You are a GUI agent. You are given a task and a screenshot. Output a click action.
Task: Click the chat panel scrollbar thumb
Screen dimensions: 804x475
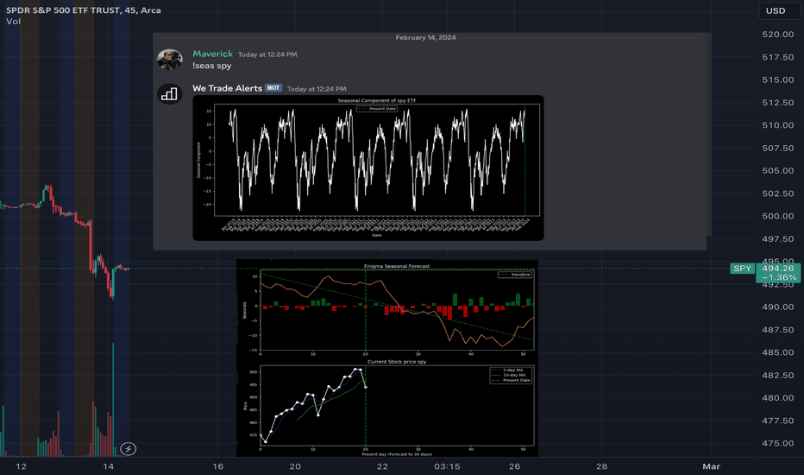(708, 243)
